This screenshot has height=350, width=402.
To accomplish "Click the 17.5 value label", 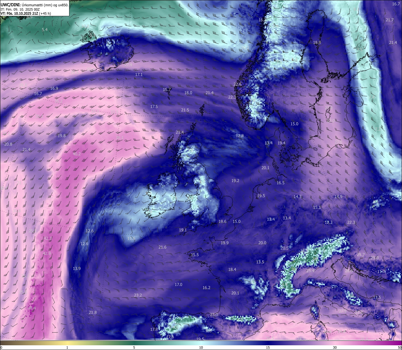I will pos(154,106).
